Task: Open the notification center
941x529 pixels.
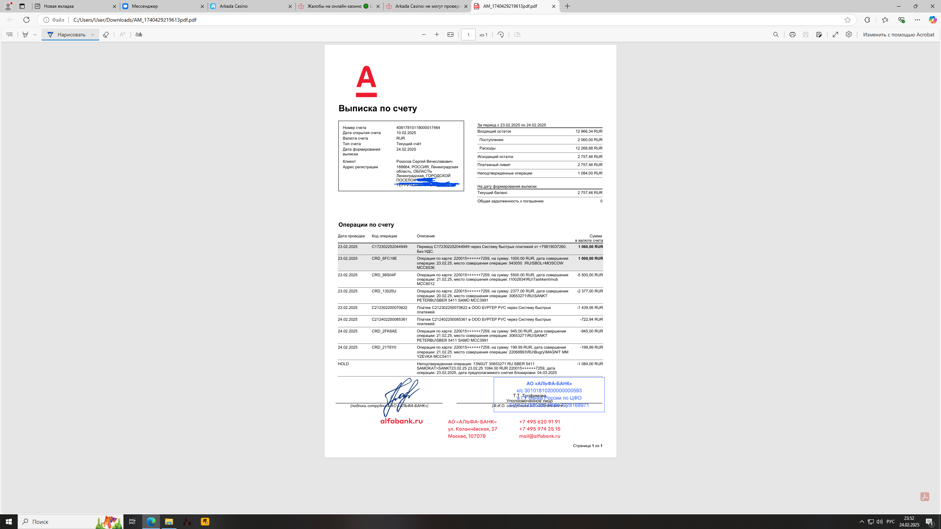Action: [x=930, y=522]
